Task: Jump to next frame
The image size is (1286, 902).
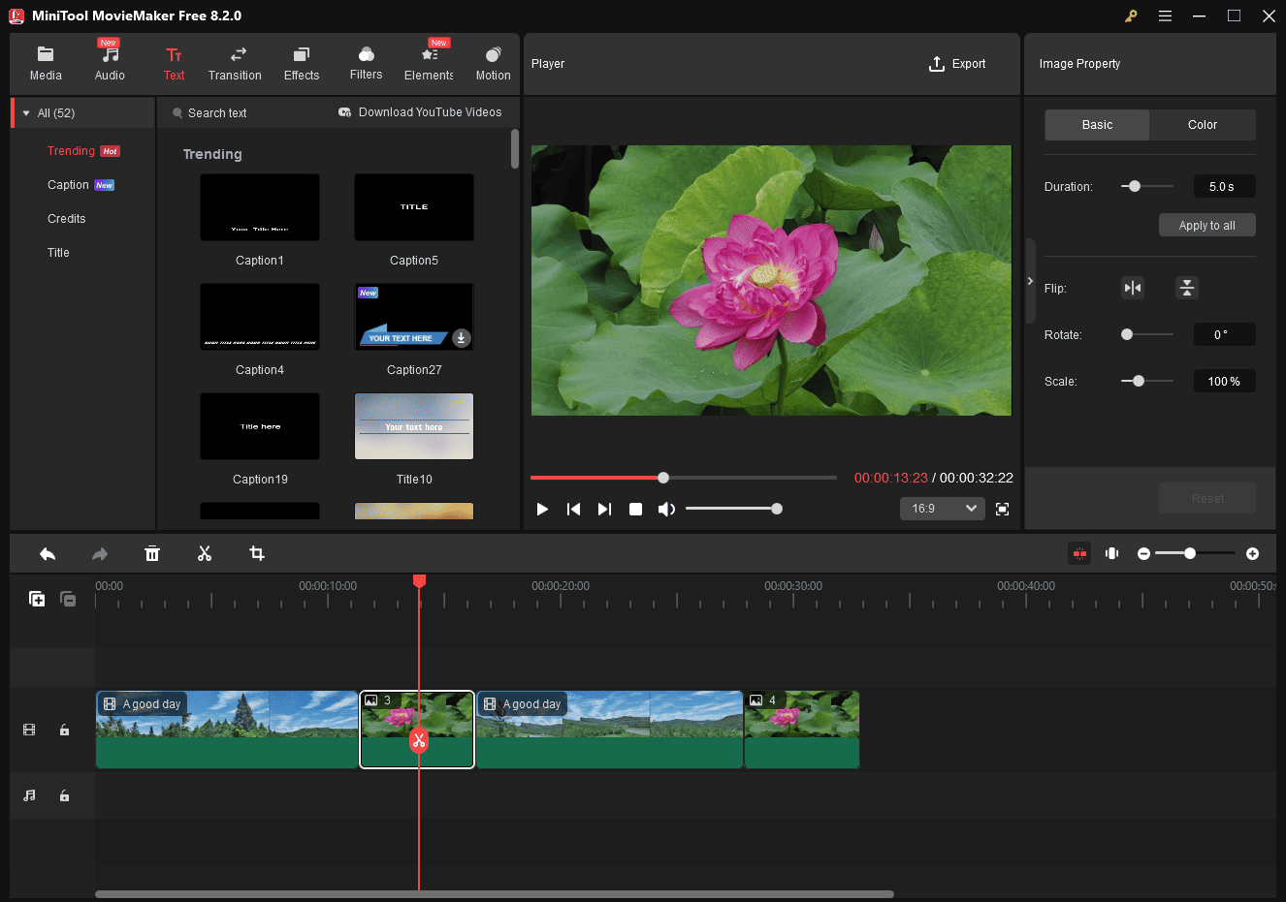Action: (x=604, y=509)
